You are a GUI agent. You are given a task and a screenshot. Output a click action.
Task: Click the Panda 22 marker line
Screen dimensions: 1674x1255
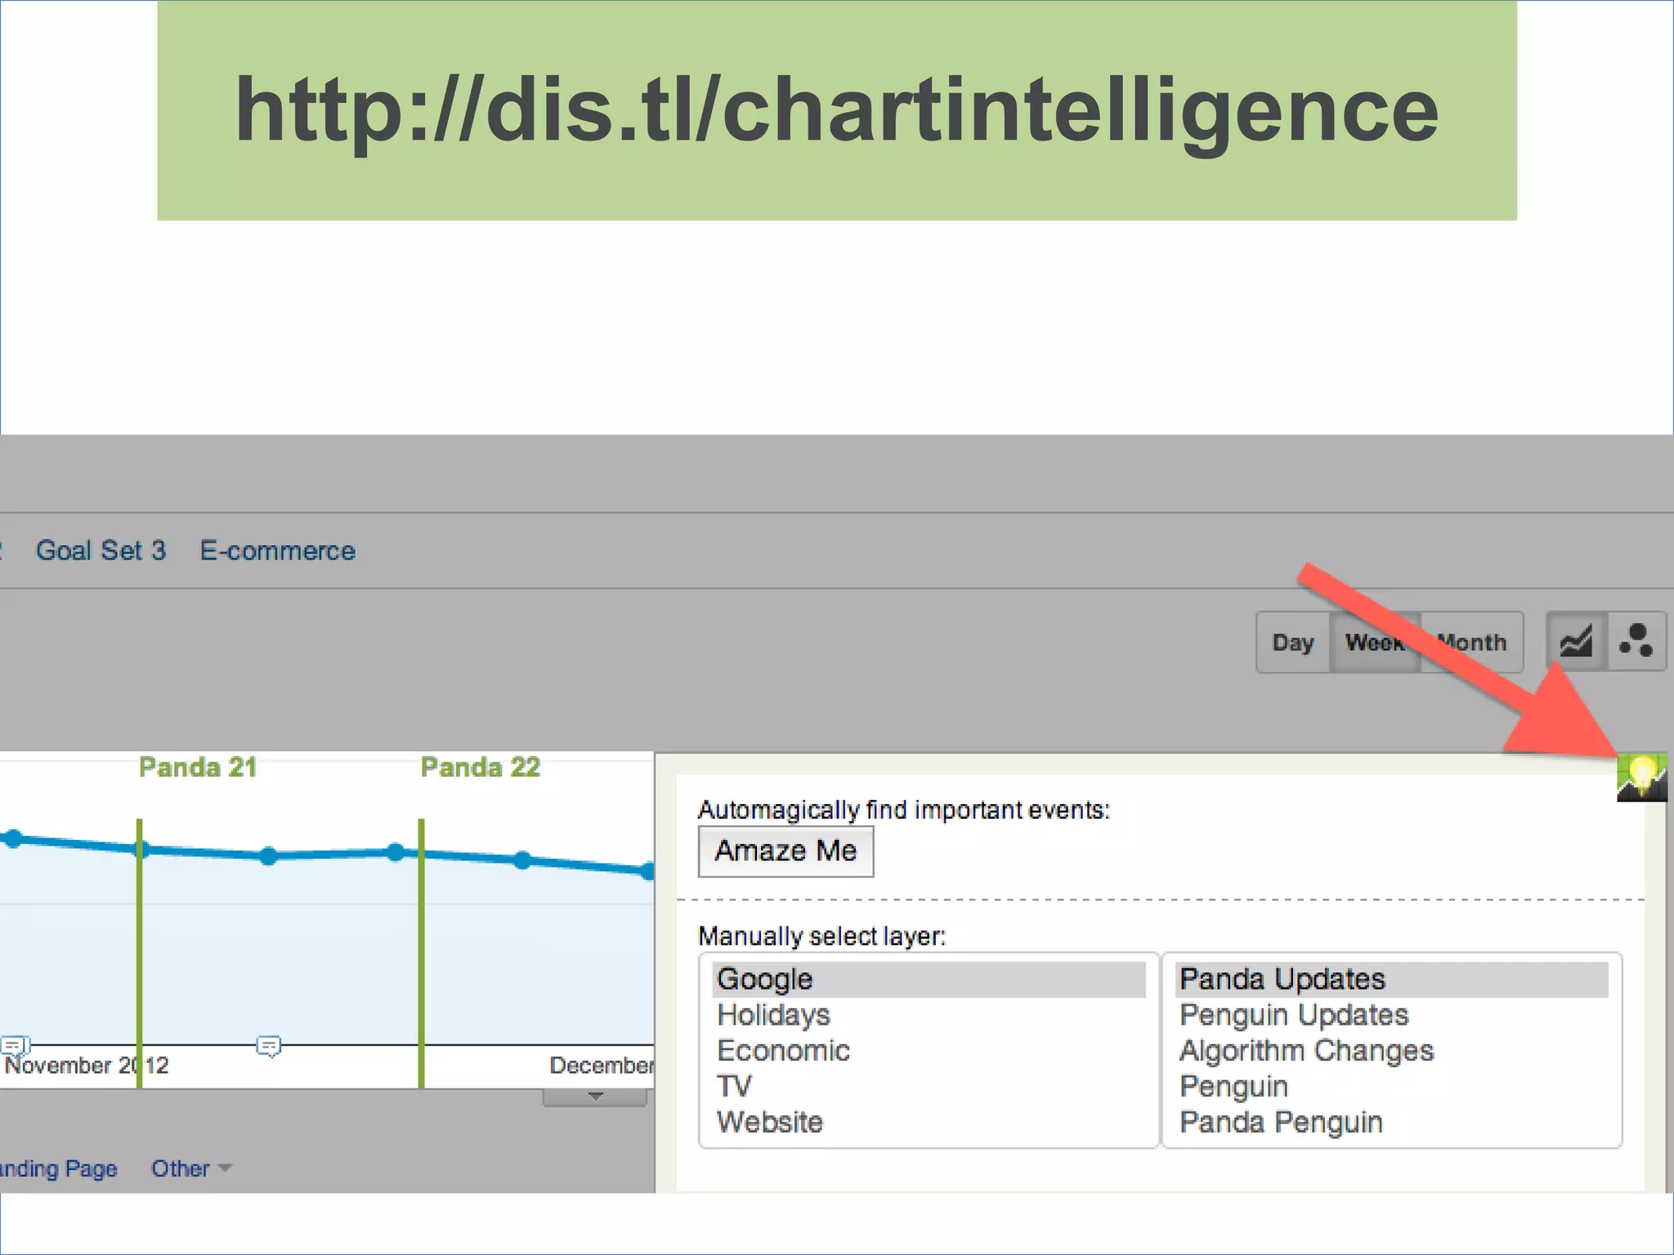[421, 953]
